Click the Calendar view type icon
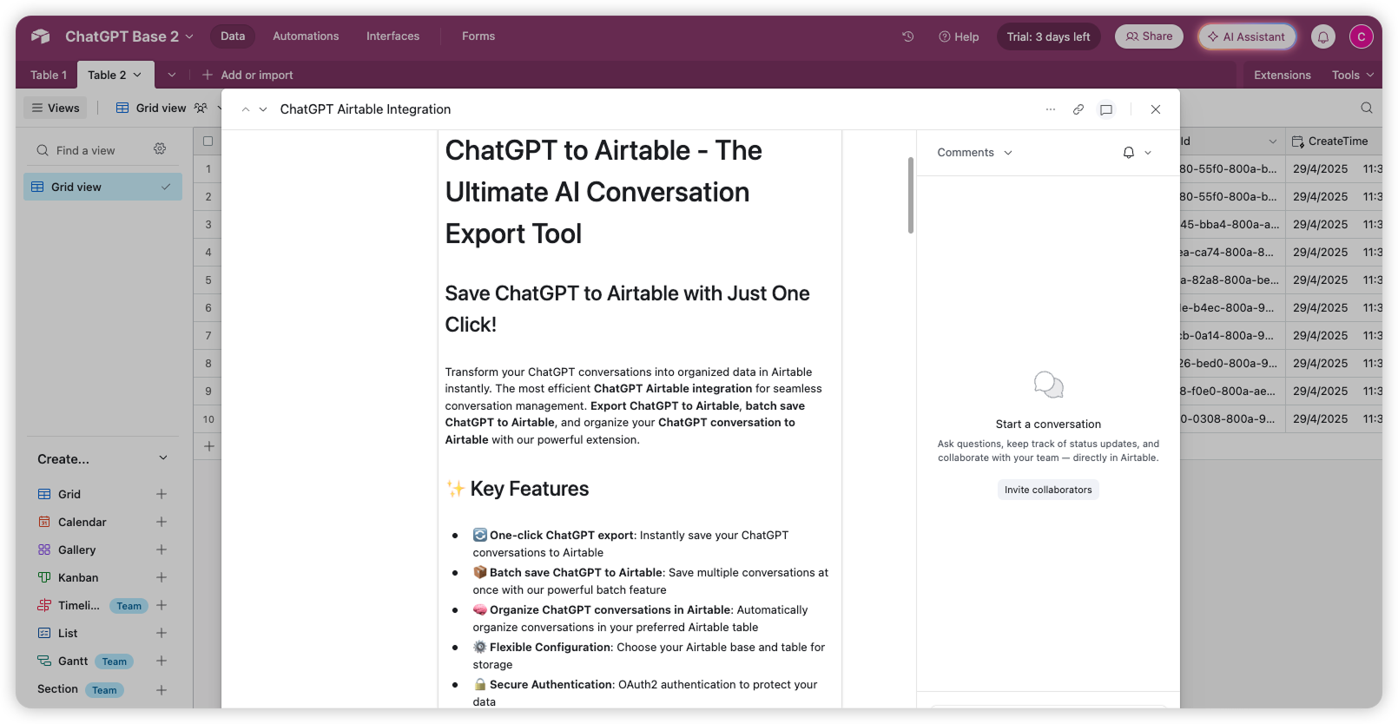This screenshot has width=1398, height=724. coord(44,522)
